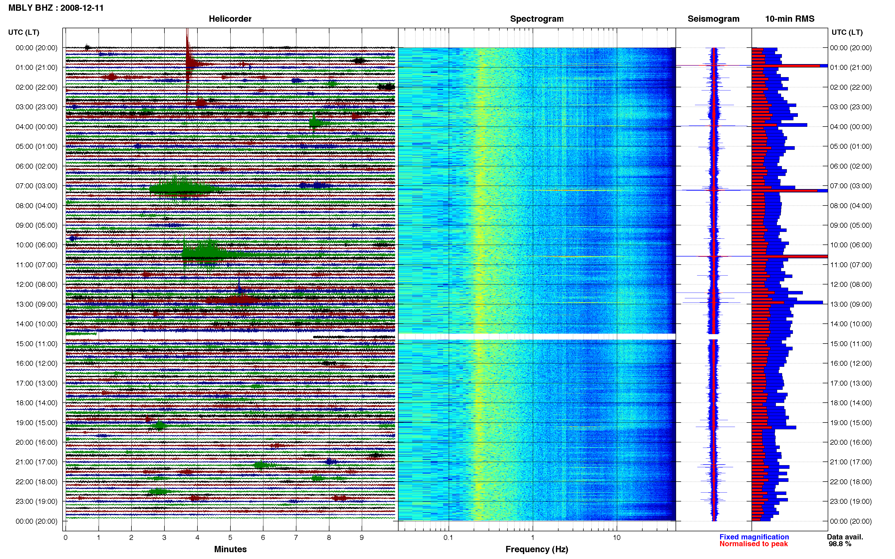Screen dimensions: 895x559
Task: Click the '98.8 %' availability value
Action: [840, 544]
